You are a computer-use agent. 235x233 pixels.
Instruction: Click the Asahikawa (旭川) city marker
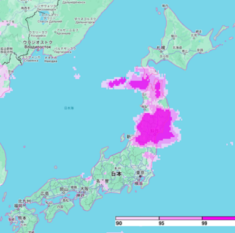pyautogui.click(x=174, y=39)
